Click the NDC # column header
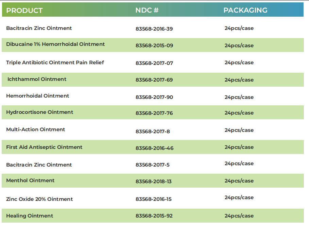This screenshot has width=309, height=225. point(147,10)
